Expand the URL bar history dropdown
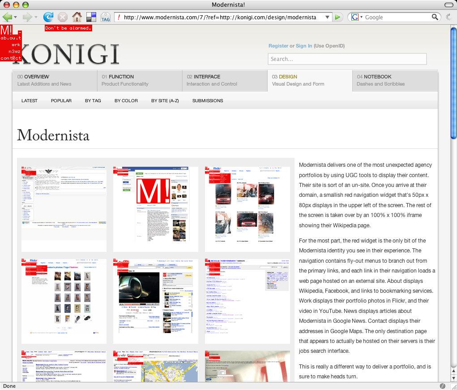 (x=327, y=17)
